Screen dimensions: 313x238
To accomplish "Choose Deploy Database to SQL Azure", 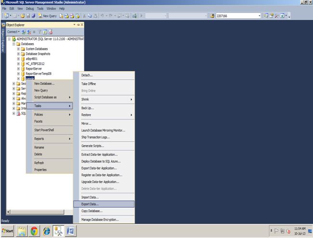I will tap(104, 161).
